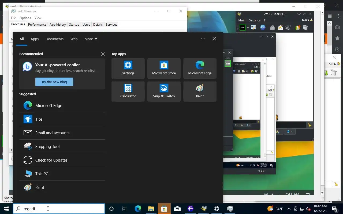Image resolution: width=343 pixels, height=214 pixels.
Task: Open Microsoft Store tile in Top apps
Action: [164, 68]
